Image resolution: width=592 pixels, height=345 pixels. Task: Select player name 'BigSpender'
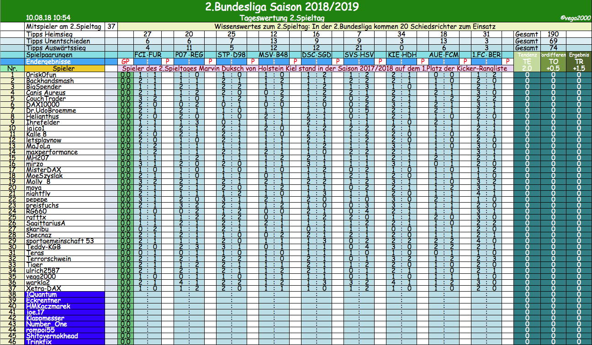point(43,87)
